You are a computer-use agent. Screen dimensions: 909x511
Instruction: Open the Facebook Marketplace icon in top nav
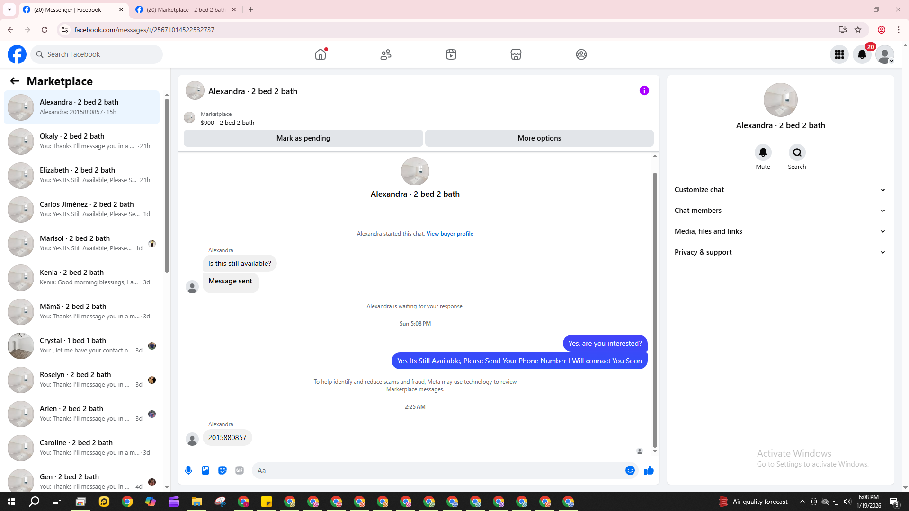pos(516,54)
